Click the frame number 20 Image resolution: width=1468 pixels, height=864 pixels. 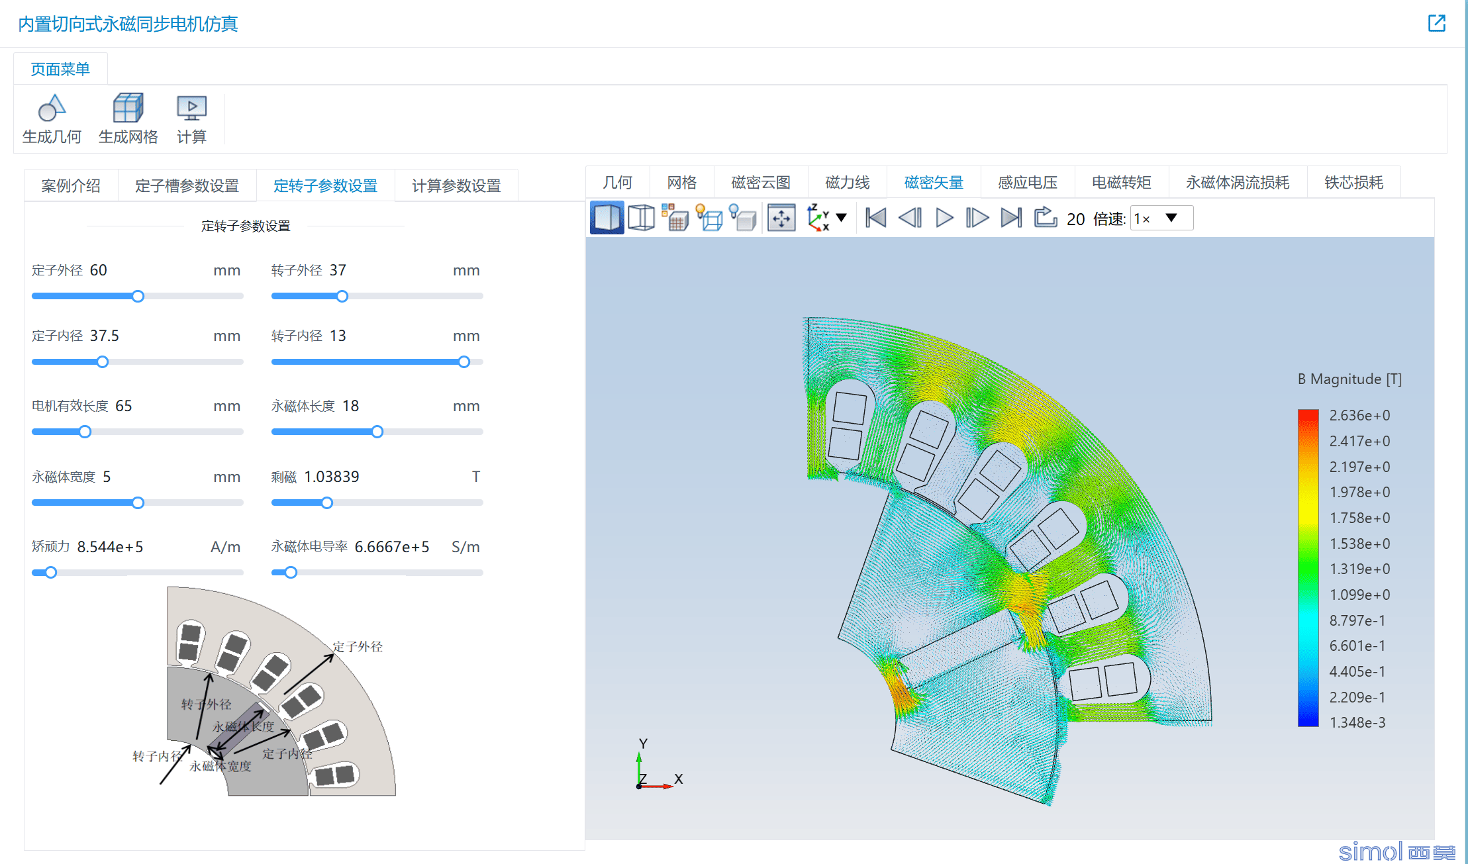pyautogui.click(x=1075, y=219)
